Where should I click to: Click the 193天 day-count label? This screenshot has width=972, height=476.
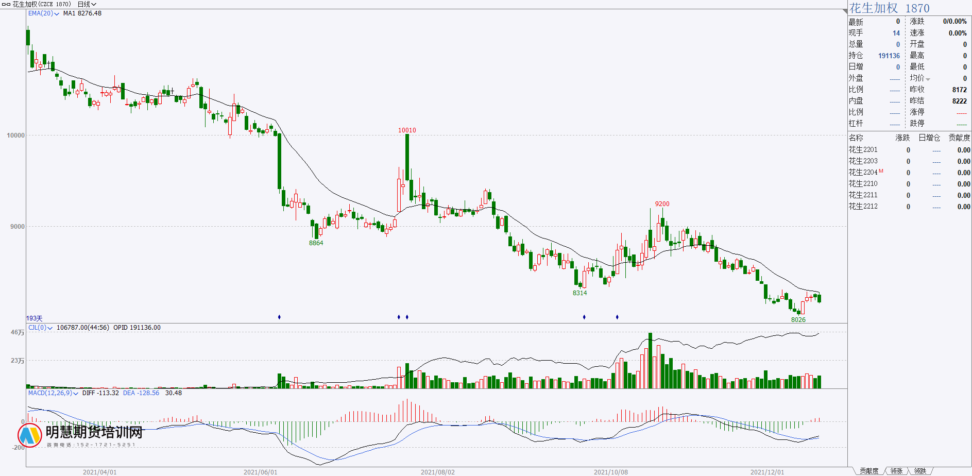[x=35, y=319]
